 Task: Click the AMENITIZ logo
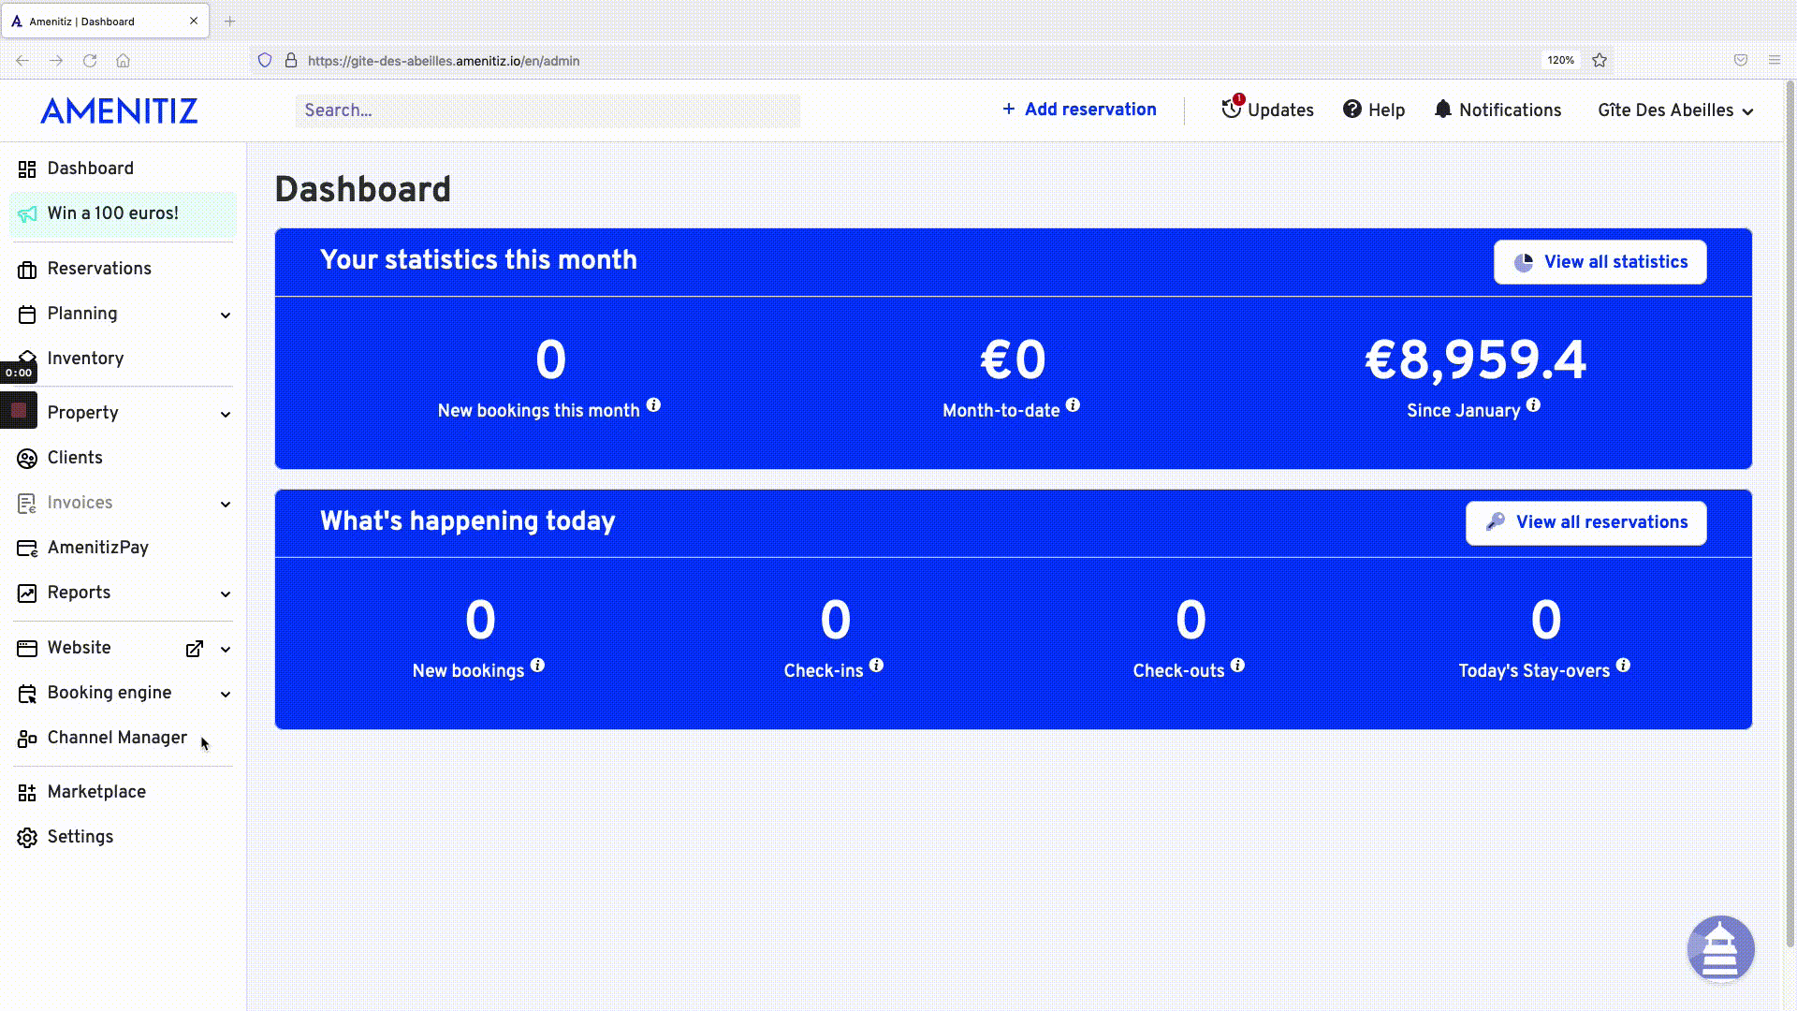tap(119, 111)
